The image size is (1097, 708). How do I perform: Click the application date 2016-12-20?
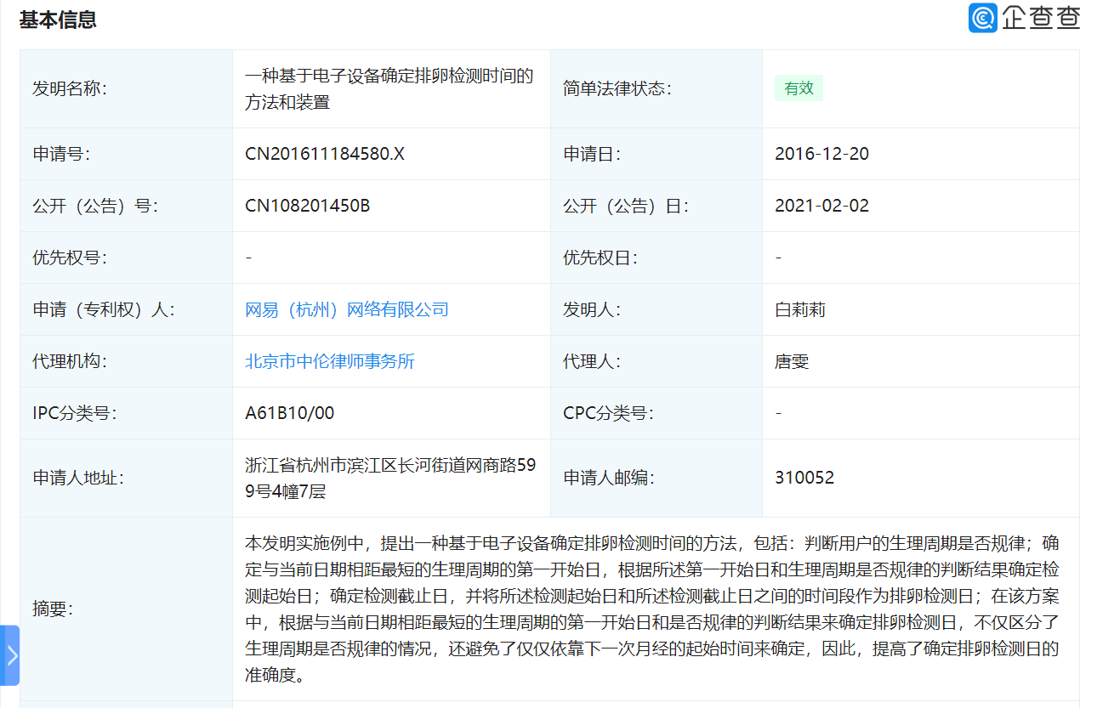tap(821, 154)
